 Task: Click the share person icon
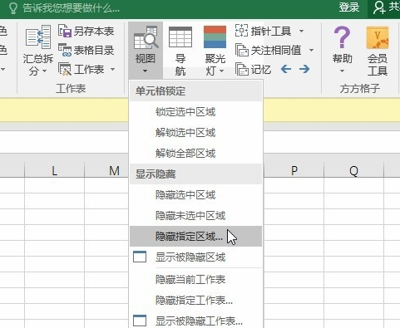click(379, 7)
